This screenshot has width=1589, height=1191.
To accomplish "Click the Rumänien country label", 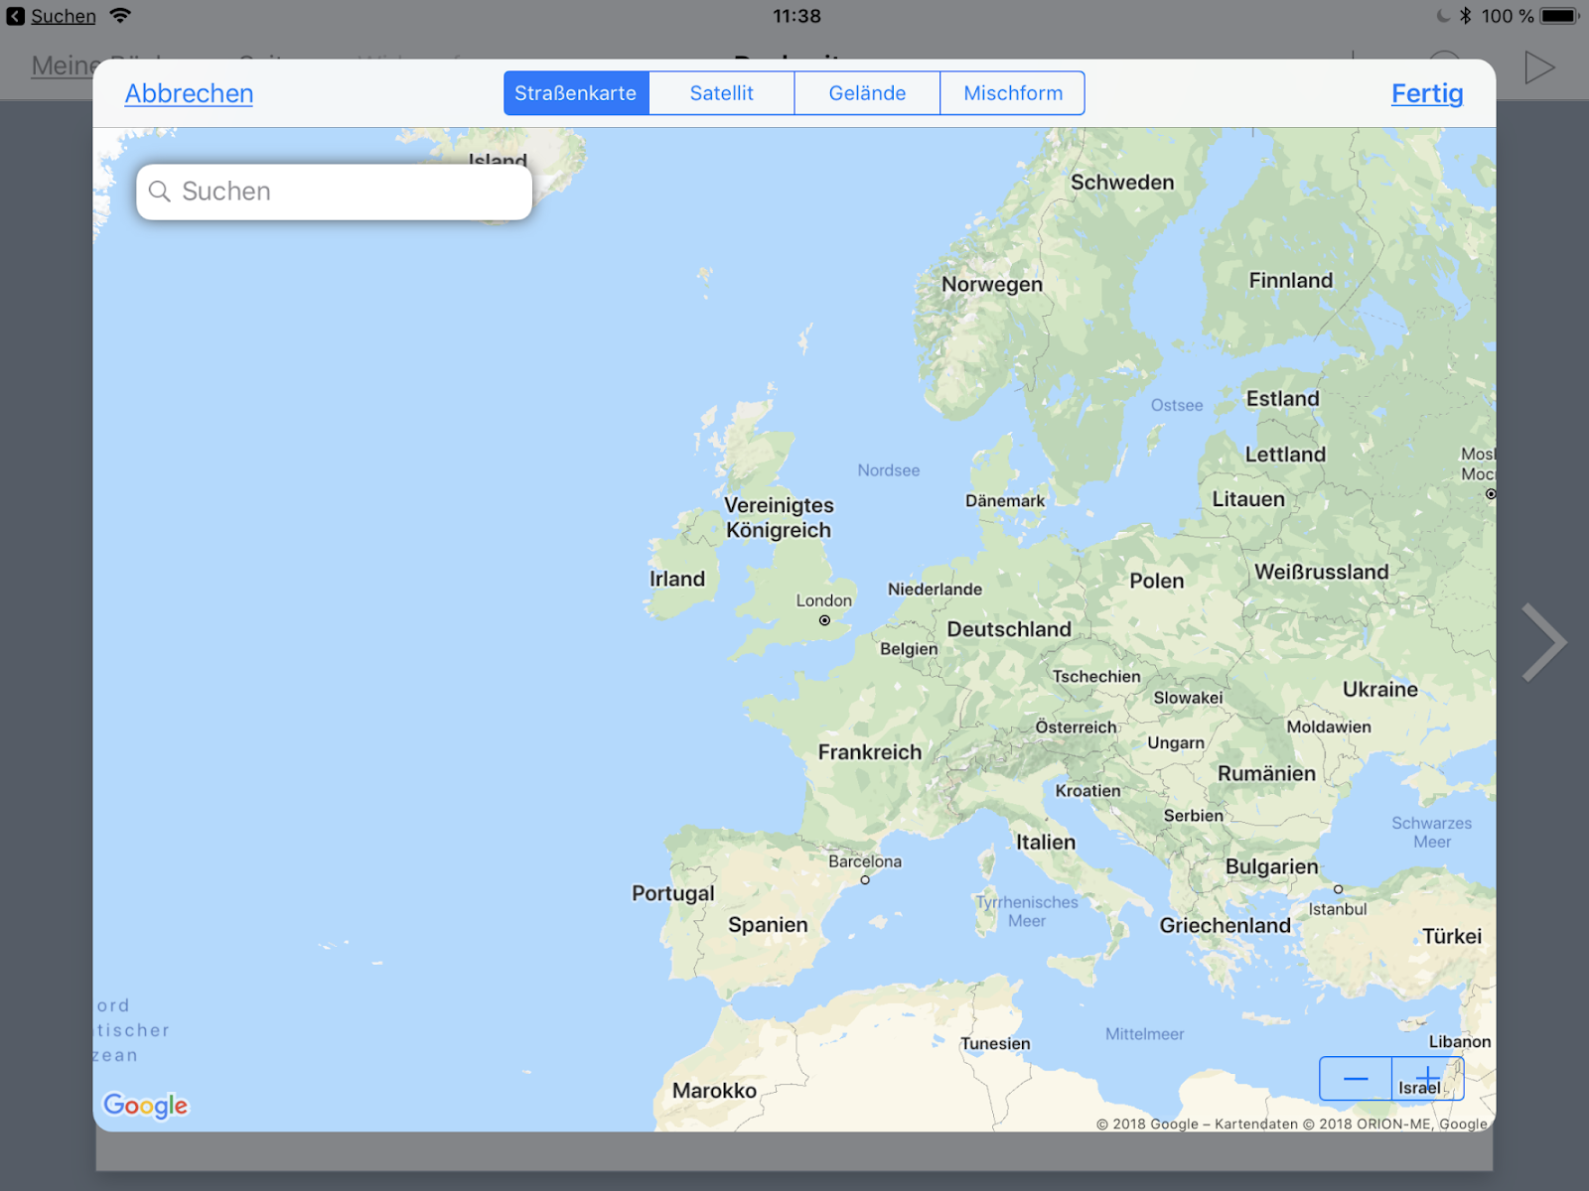I will click(x=1267, y=774).
